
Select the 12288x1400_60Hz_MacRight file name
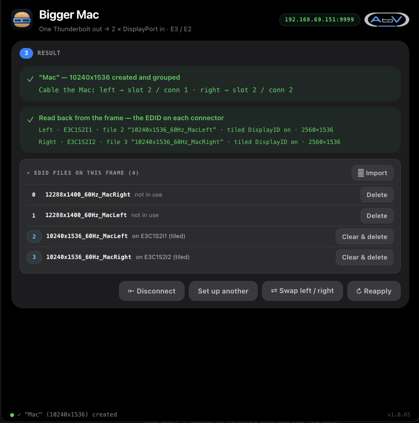point(88,195)
